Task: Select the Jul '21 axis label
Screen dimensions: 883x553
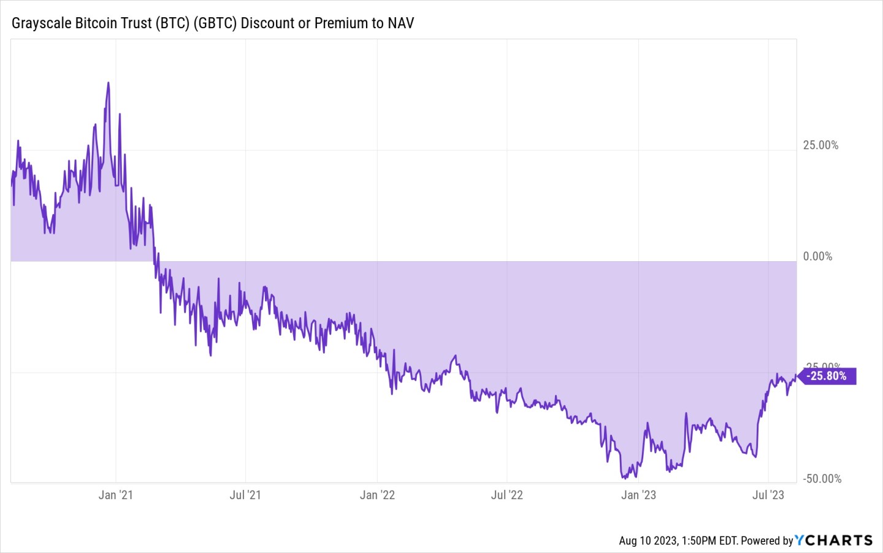Action: point(245,495)
